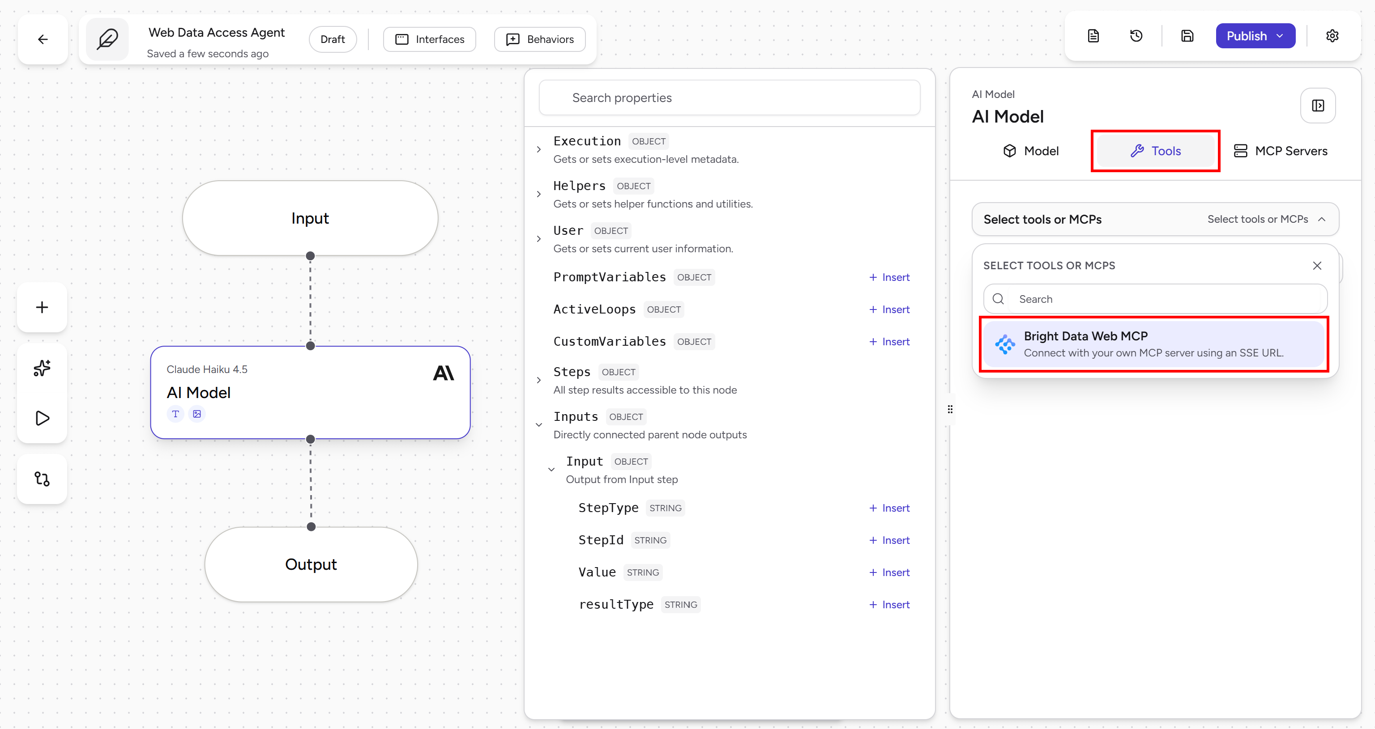Click the image capability badge on AI Model node

tap(197, 414)
